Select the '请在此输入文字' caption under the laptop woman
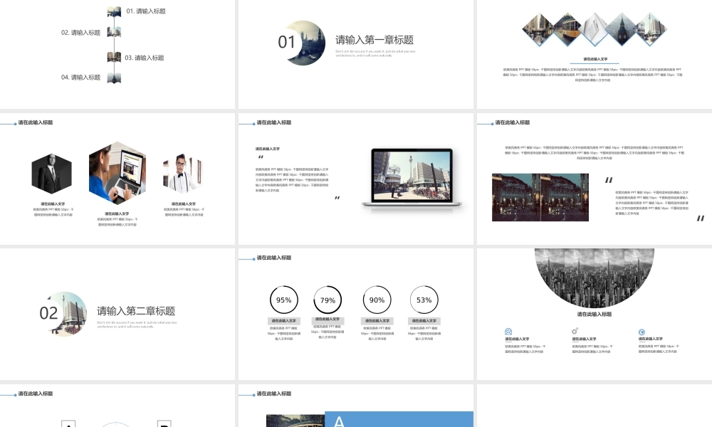 pyautogui.click(x=117, y=213)
